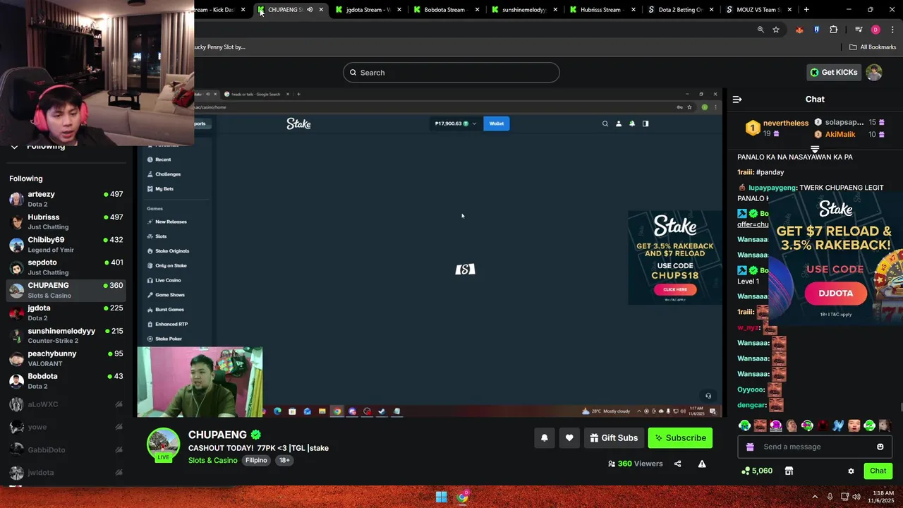Click the Get KICKs button
903x508 pixels.
click(834, 72)
